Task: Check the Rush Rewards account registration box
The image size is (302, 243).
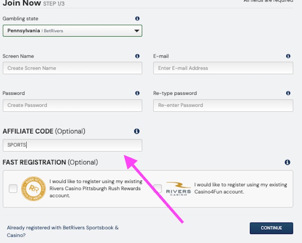Action: coord(13,189)
